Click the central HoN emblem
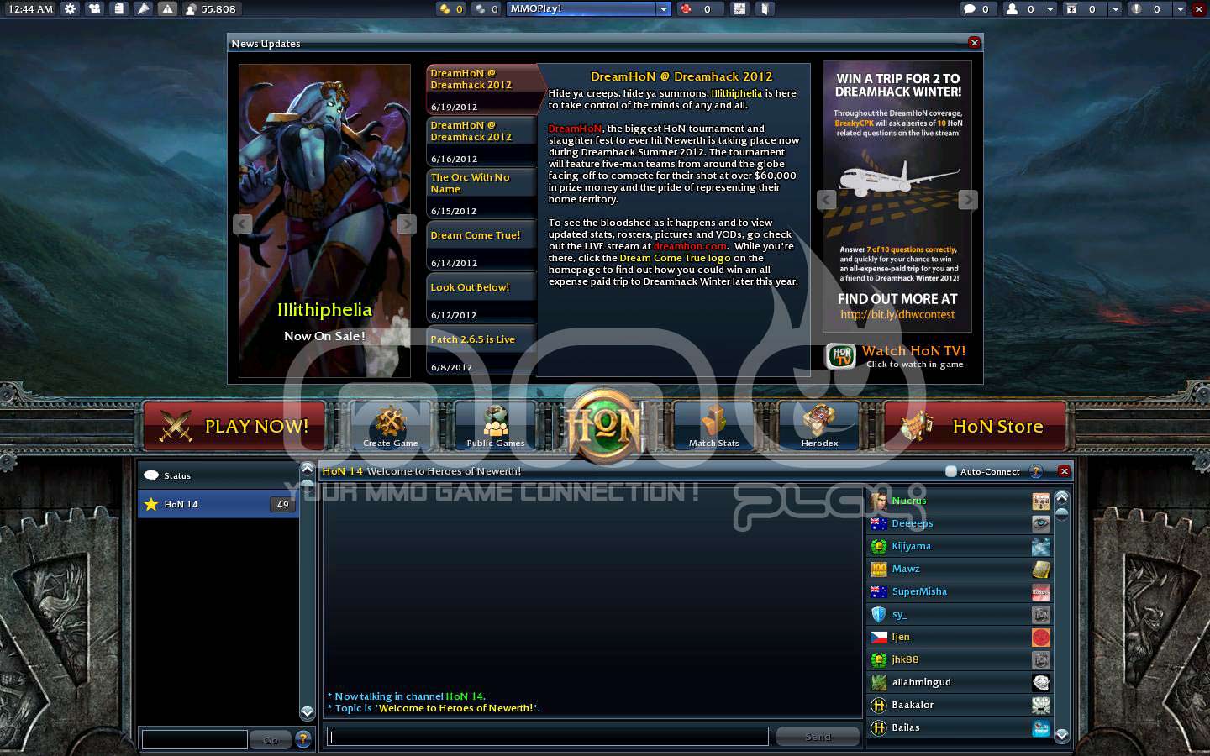The height and width of the screenshot is (756, 1210). tap(603, 426)
